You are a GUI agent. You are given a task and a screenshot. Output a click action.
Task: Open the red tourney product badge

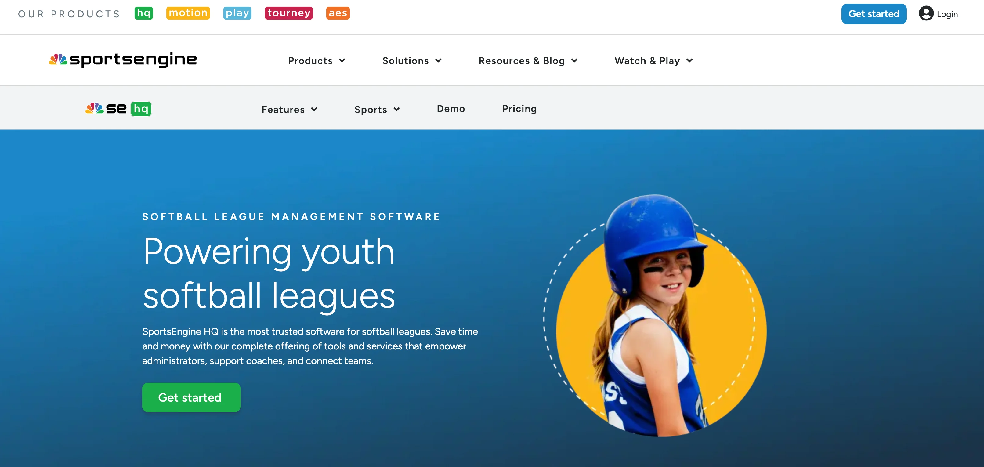[289, 13]
